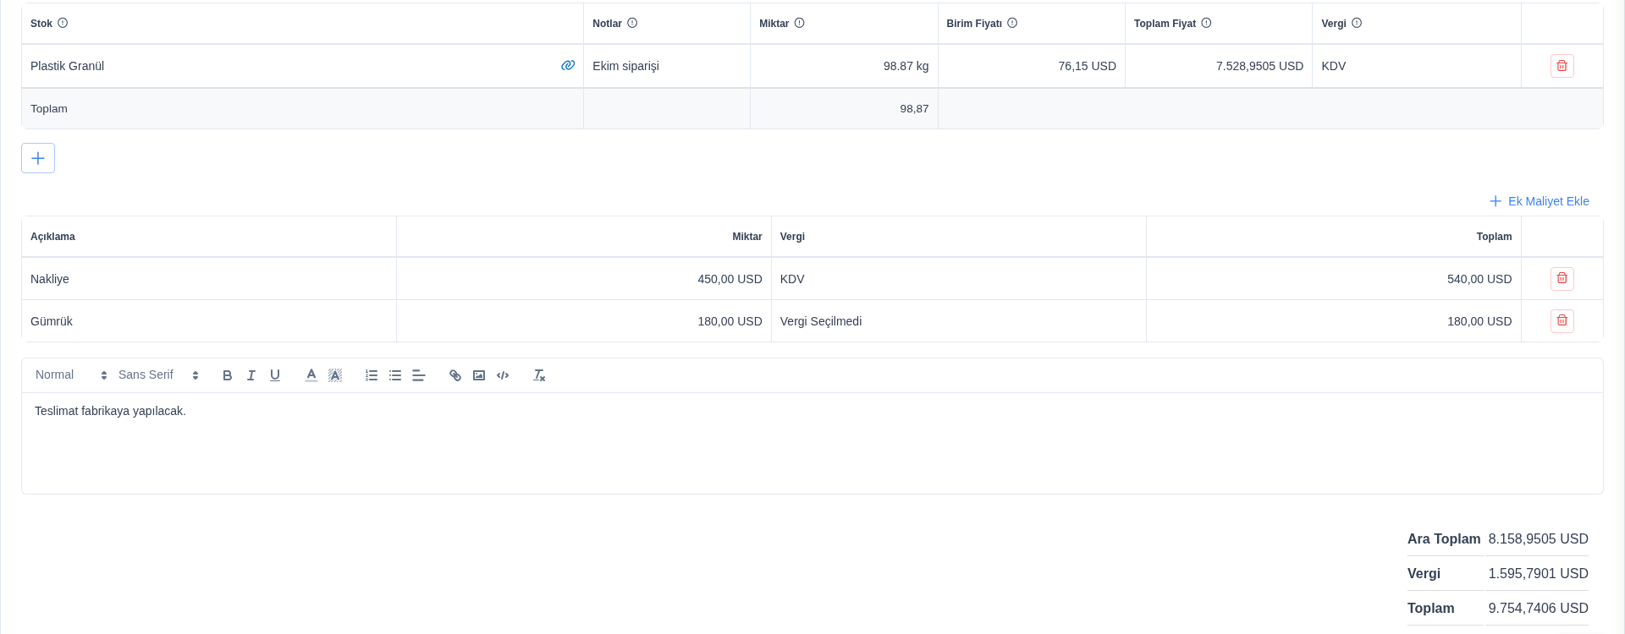
Task: Toggle bold formatting in the editor
Action: tap(227, 375)
